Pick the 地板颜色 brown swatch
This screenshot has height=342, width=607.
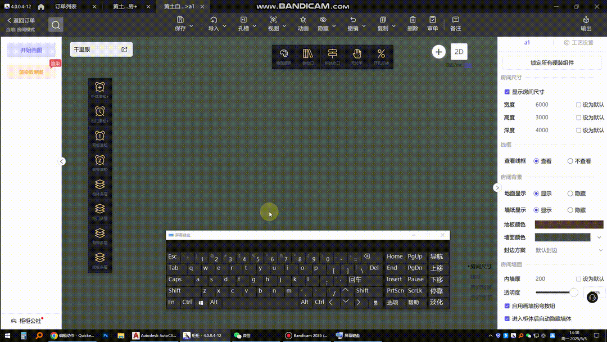point(569,224)
